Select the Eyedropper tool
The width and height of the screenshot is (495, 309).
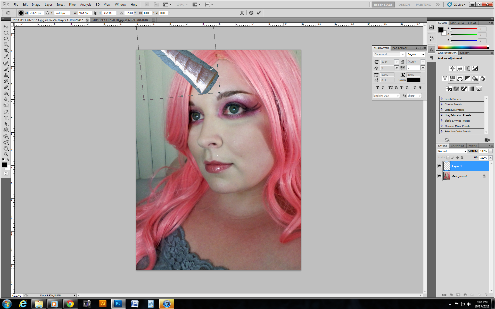point(6,56)
